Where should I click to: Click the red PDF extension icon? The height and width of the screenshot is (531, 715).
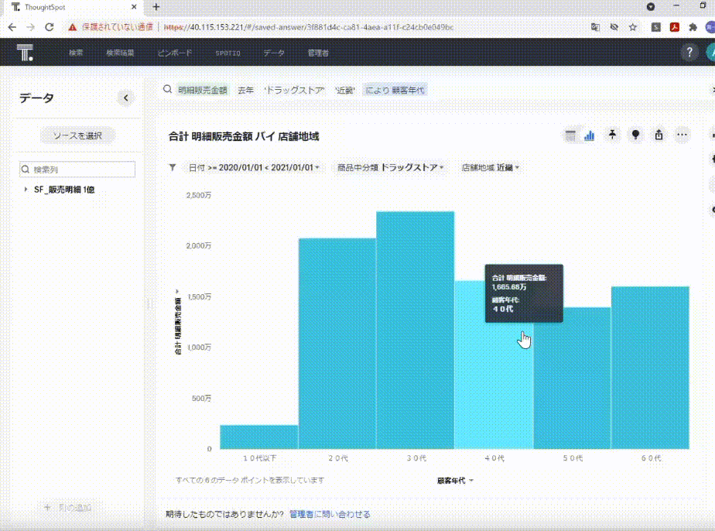click(x=675, y=27)
